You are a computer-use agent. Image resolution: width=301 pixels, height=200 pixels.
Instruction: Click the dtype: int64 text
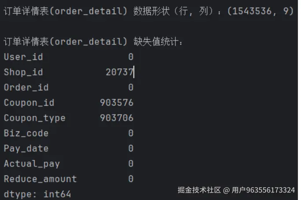(37, 194)
